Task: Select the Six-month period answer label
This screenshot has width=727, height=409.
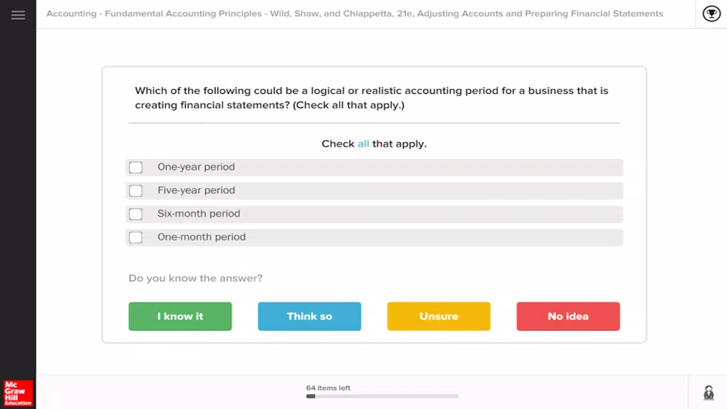Action: [x=198, y=213]
